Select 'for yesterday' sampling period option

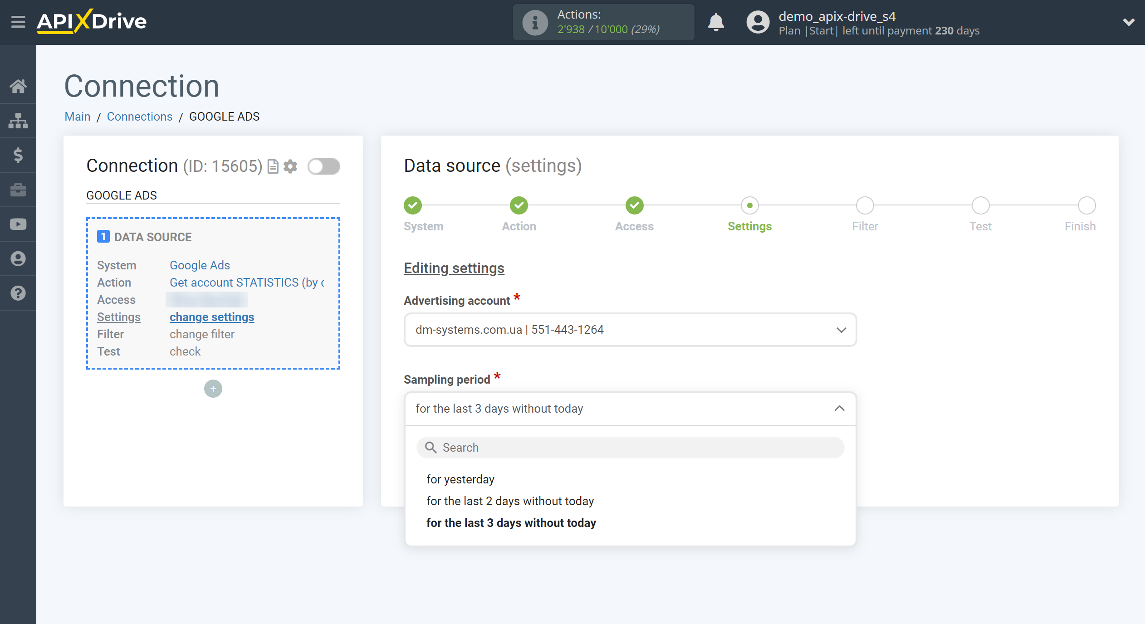[460, 479]
